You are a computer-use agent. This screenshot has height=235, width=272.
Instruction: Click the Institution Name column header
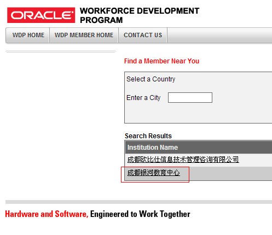pyautogui.click(x=153, y=147)
